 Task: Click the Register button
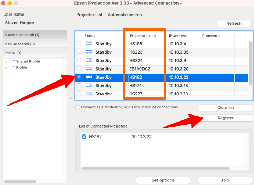pos(226,118)
